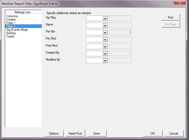Open the Name operator dropdown
This screenshot has width=189, height=140.
tap(105, 26)
